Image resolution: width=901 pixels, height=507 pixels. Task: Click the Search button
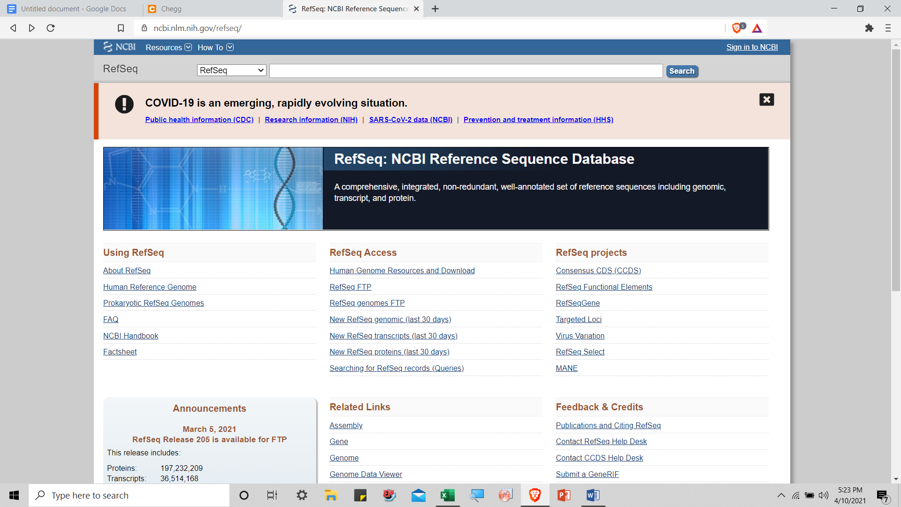click(682, 71)
